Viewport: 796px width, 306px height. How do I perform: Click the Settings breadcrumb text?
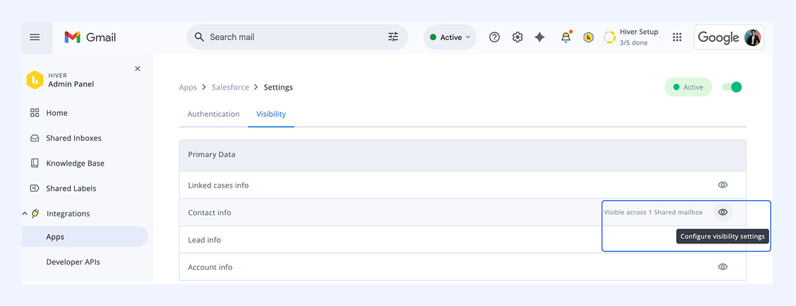tap(278, 87)
